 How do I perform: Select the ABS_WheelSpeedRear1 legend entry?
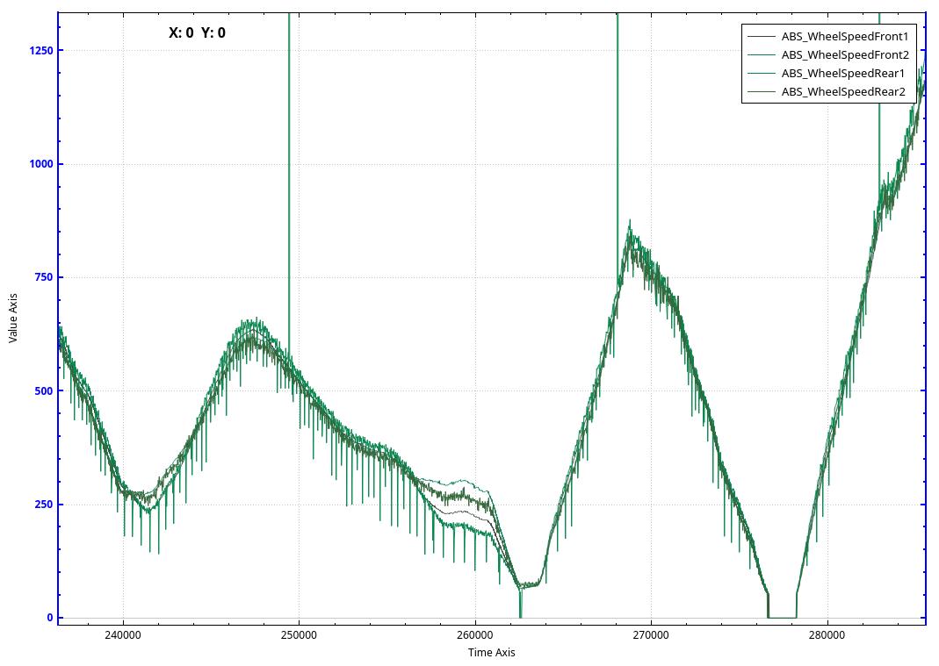click(842, 74)
